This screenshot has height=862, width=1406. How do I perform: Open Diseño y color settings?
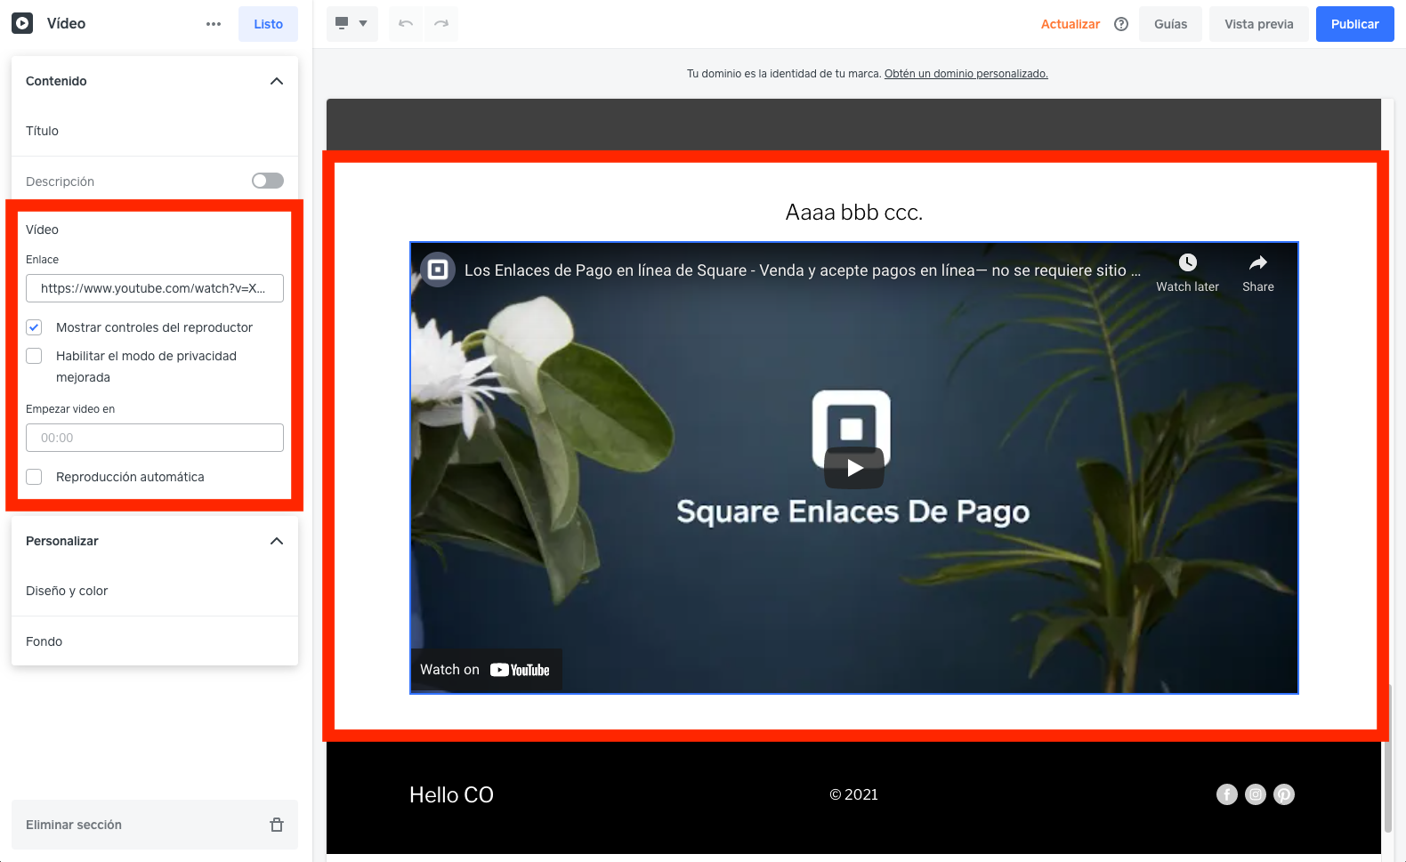155,591
